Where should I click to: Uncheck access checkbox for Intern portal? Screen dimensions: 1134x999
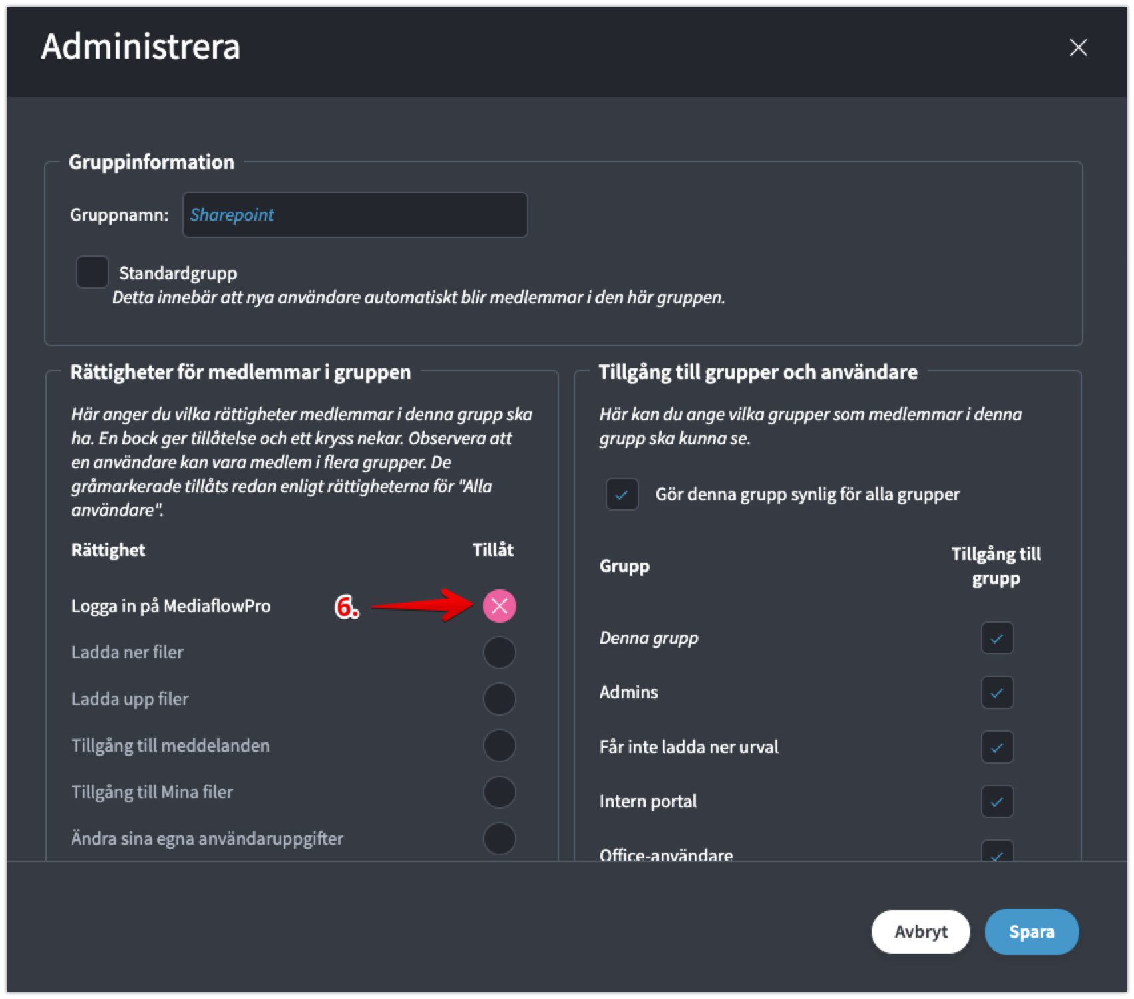[x=997, y=801]
